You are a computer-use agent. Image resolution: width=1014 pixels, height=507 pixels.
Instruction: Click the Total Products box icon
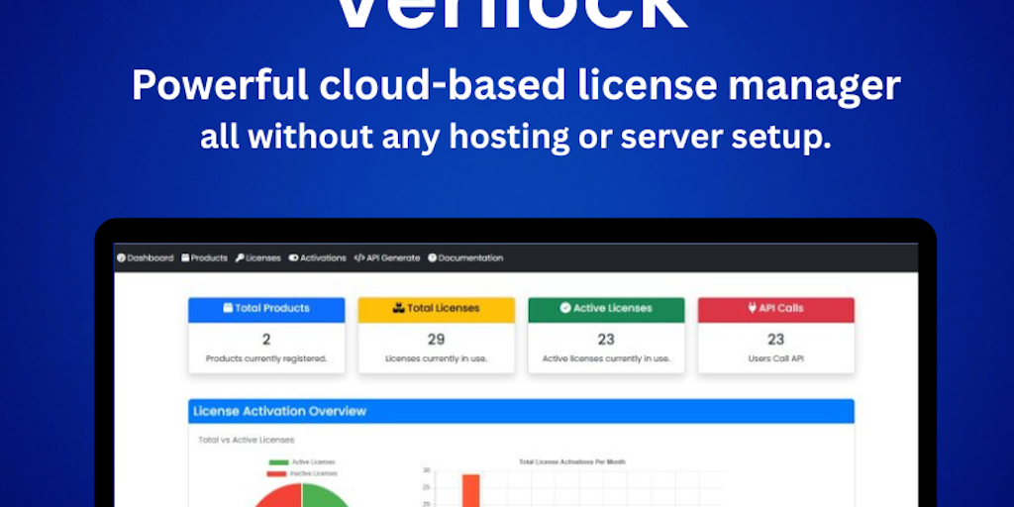(x=228, y=309)
